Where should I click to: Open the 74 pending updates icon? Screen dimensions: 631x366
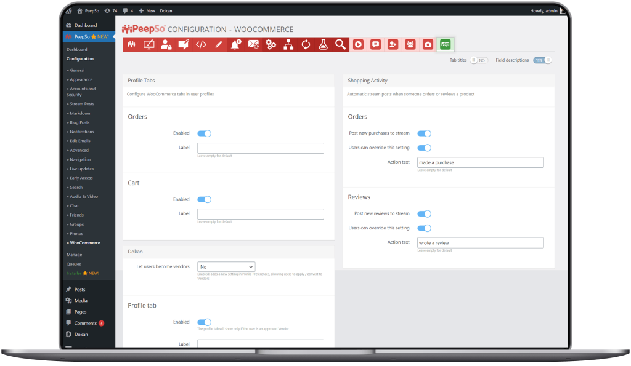tap(111, 11)
